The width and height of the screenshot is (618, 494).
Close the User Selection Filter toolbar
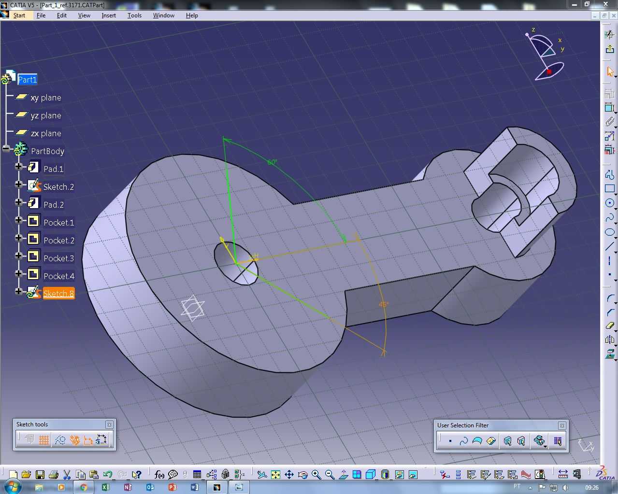(x=562, y=425)
